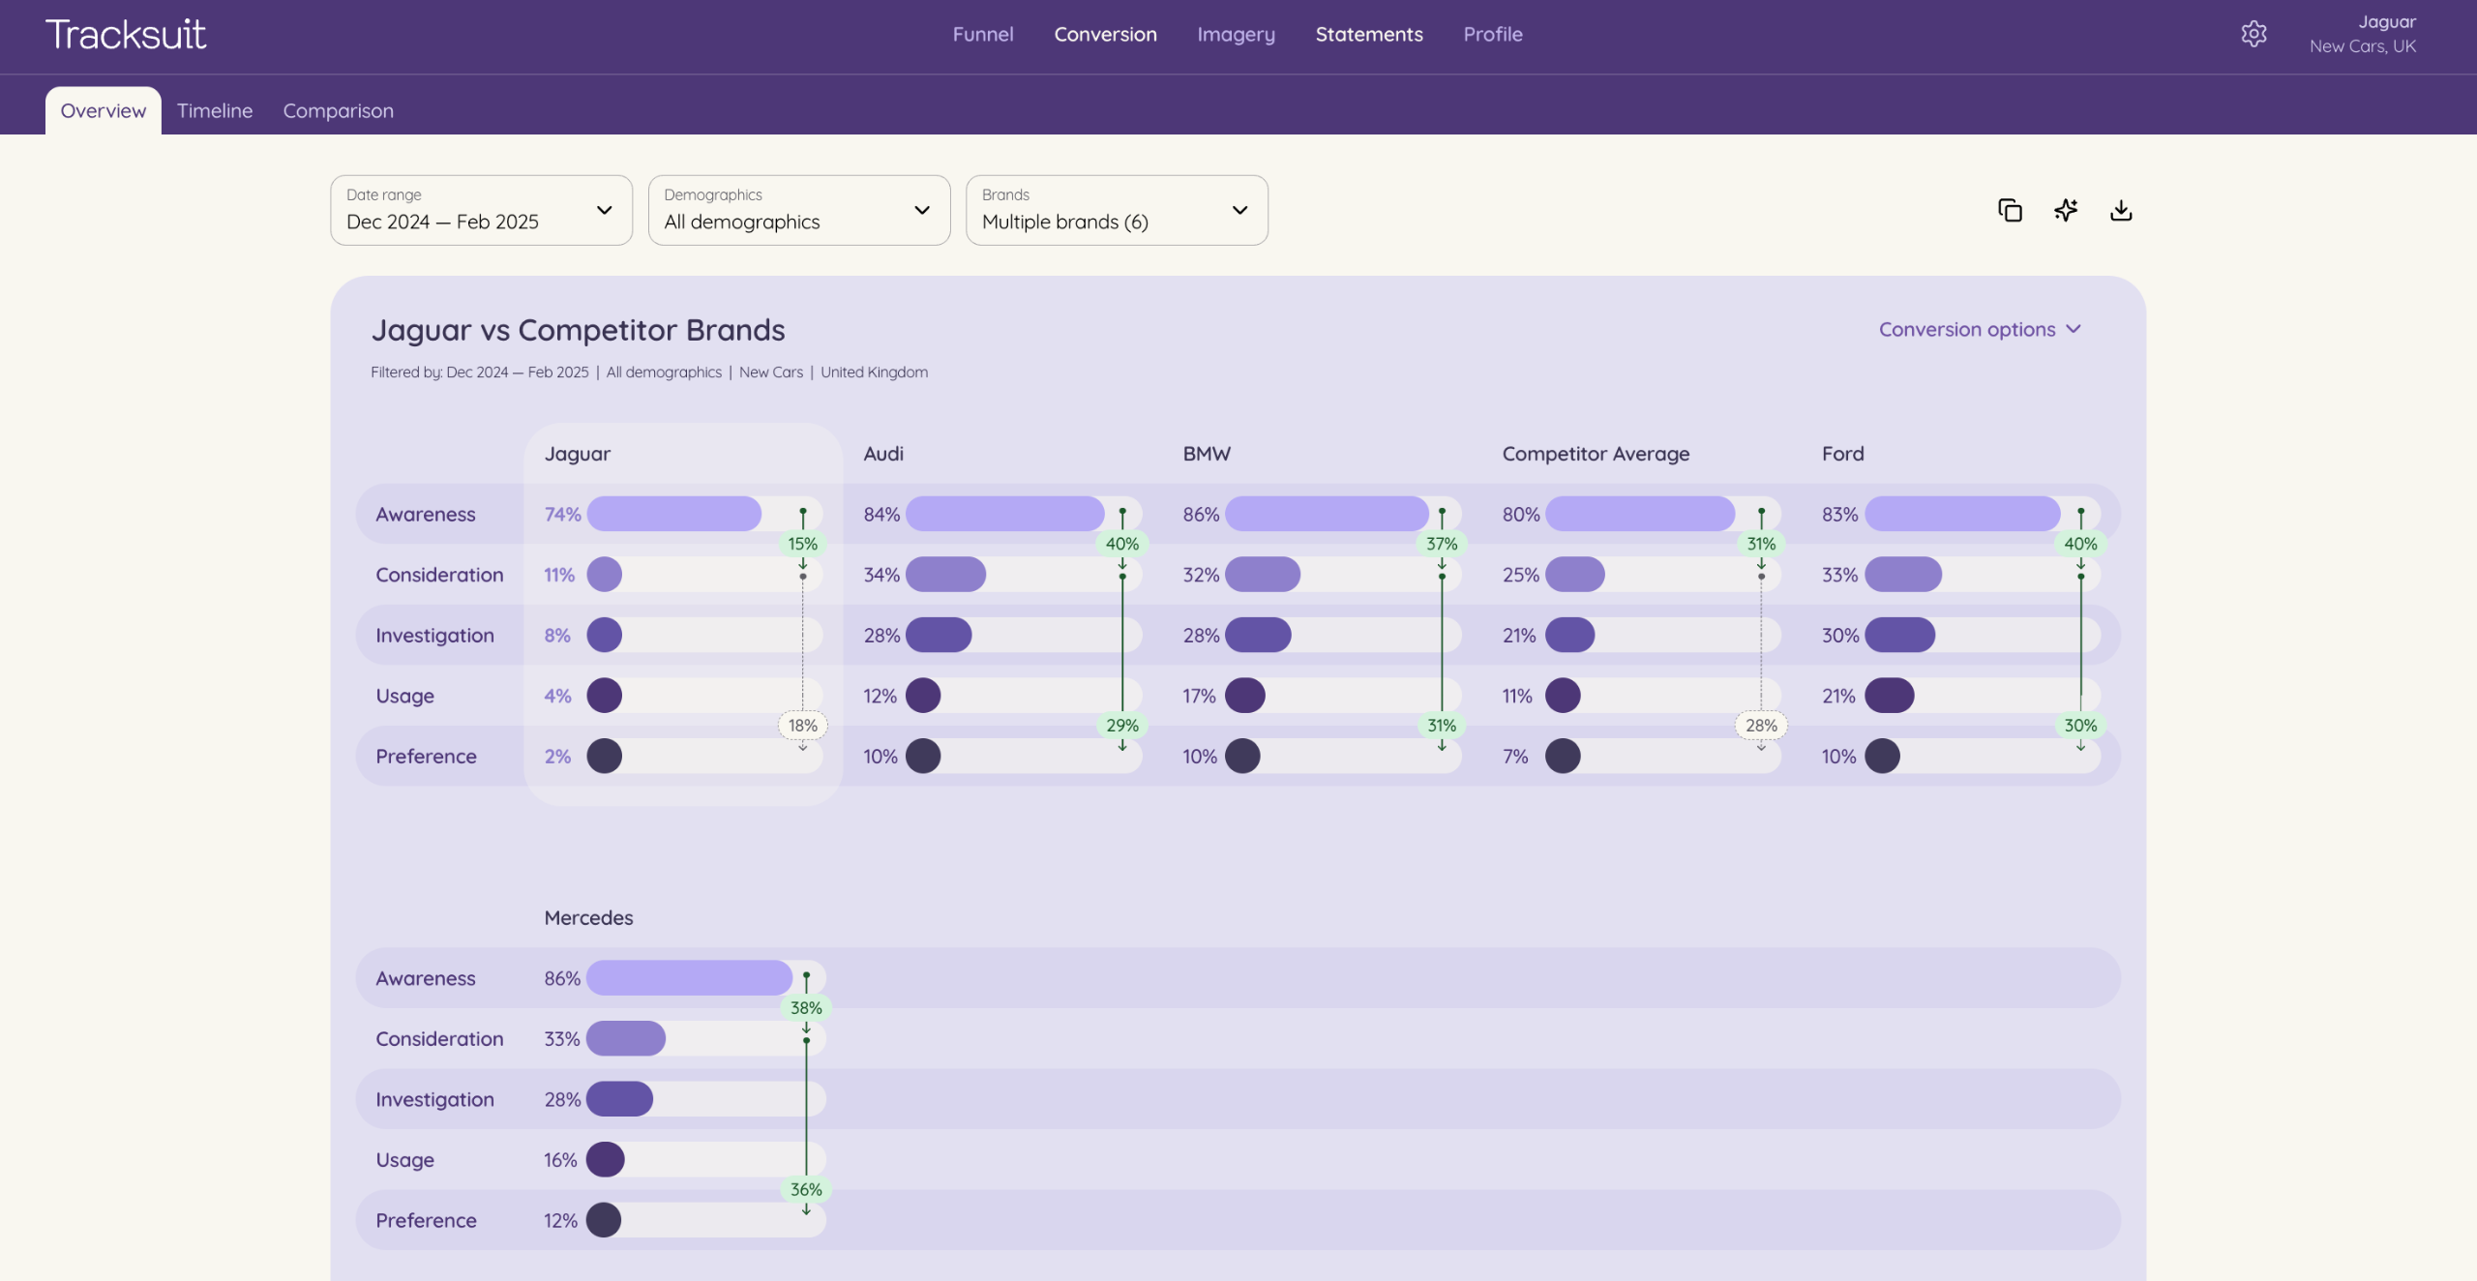The height and width of the screenshot is (1281, 2477).
Task: Click Jaguar's Awareness 74% bar
Action: click(x=673, y=514)
